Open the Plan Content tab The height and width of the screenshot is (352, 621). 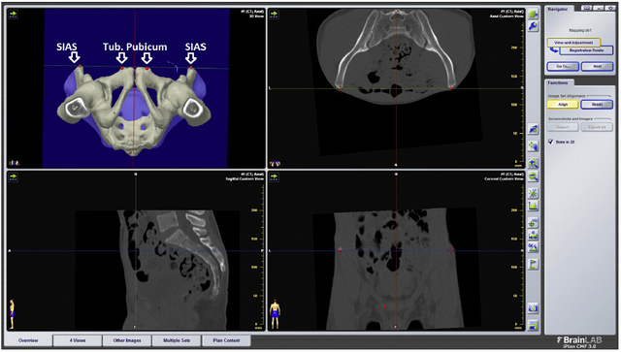226,340
